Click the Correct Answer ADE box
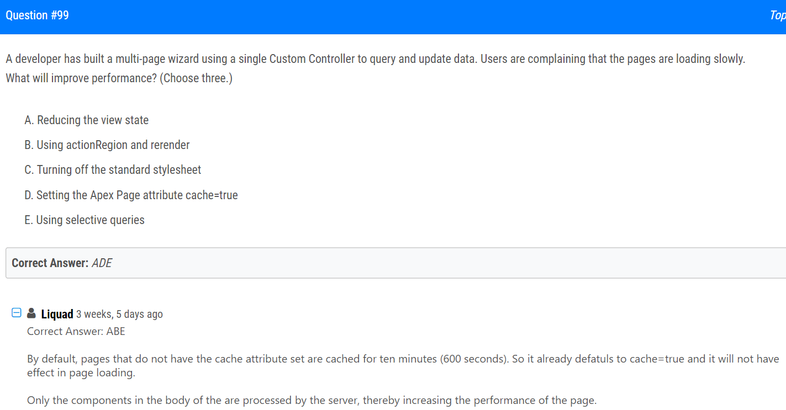Image resolution: width=786 pixels, height=410 pixels. pos(395,263)
